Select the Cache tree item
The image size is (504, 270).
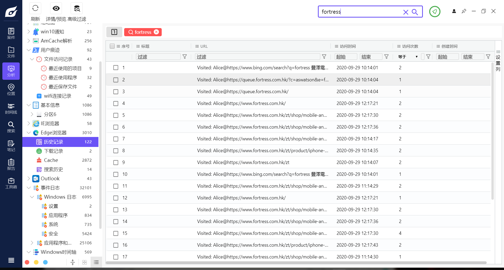tap(60, 160)
